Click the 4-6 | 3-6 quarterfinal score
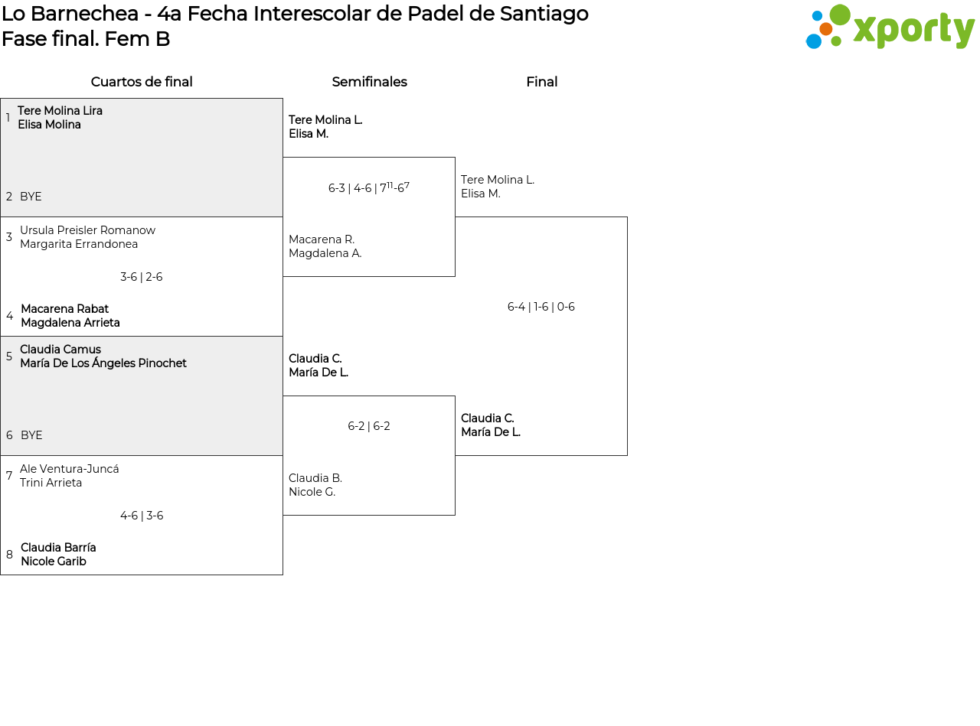 point(142,516)
